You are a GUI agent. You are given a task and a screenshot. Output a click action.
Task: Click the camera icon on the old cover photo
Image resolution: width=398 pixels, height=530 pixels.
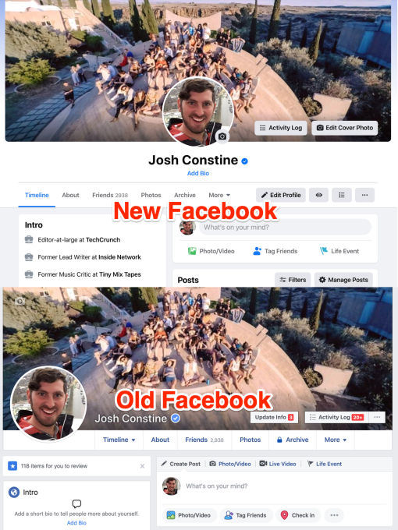click(20, 301)
